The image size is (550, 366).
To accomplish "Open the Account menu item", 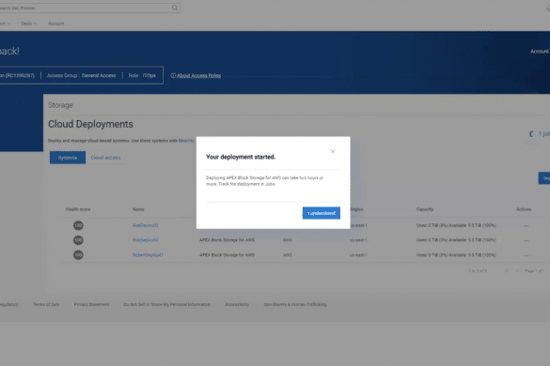I will (55, 23).
